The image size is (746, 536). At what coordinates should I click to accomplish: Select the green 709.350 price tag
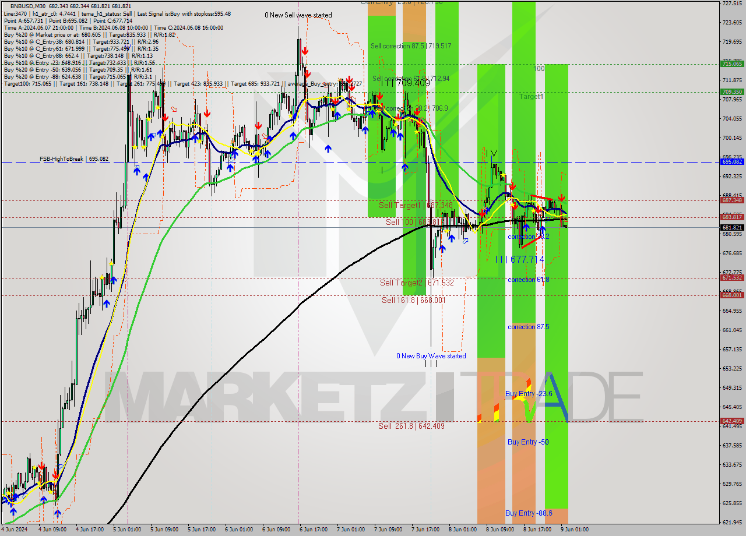click(x=731, y=91)
